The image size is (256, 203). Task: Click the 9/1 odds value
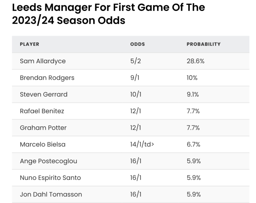(134, 78)
